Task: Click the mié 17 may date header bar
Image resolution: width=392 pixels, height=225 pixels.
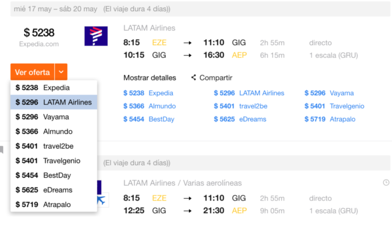Action: point(200,9)
